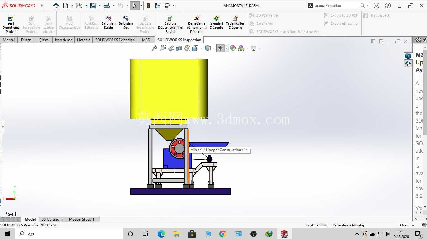Click the Windows taskbar search box
Screen dimensions: 427x239
(x=69, y=234)
